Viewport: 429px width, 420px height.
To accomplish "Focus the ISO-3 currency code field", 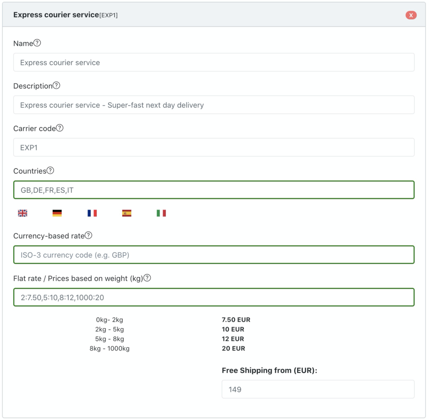I will 214,255.
